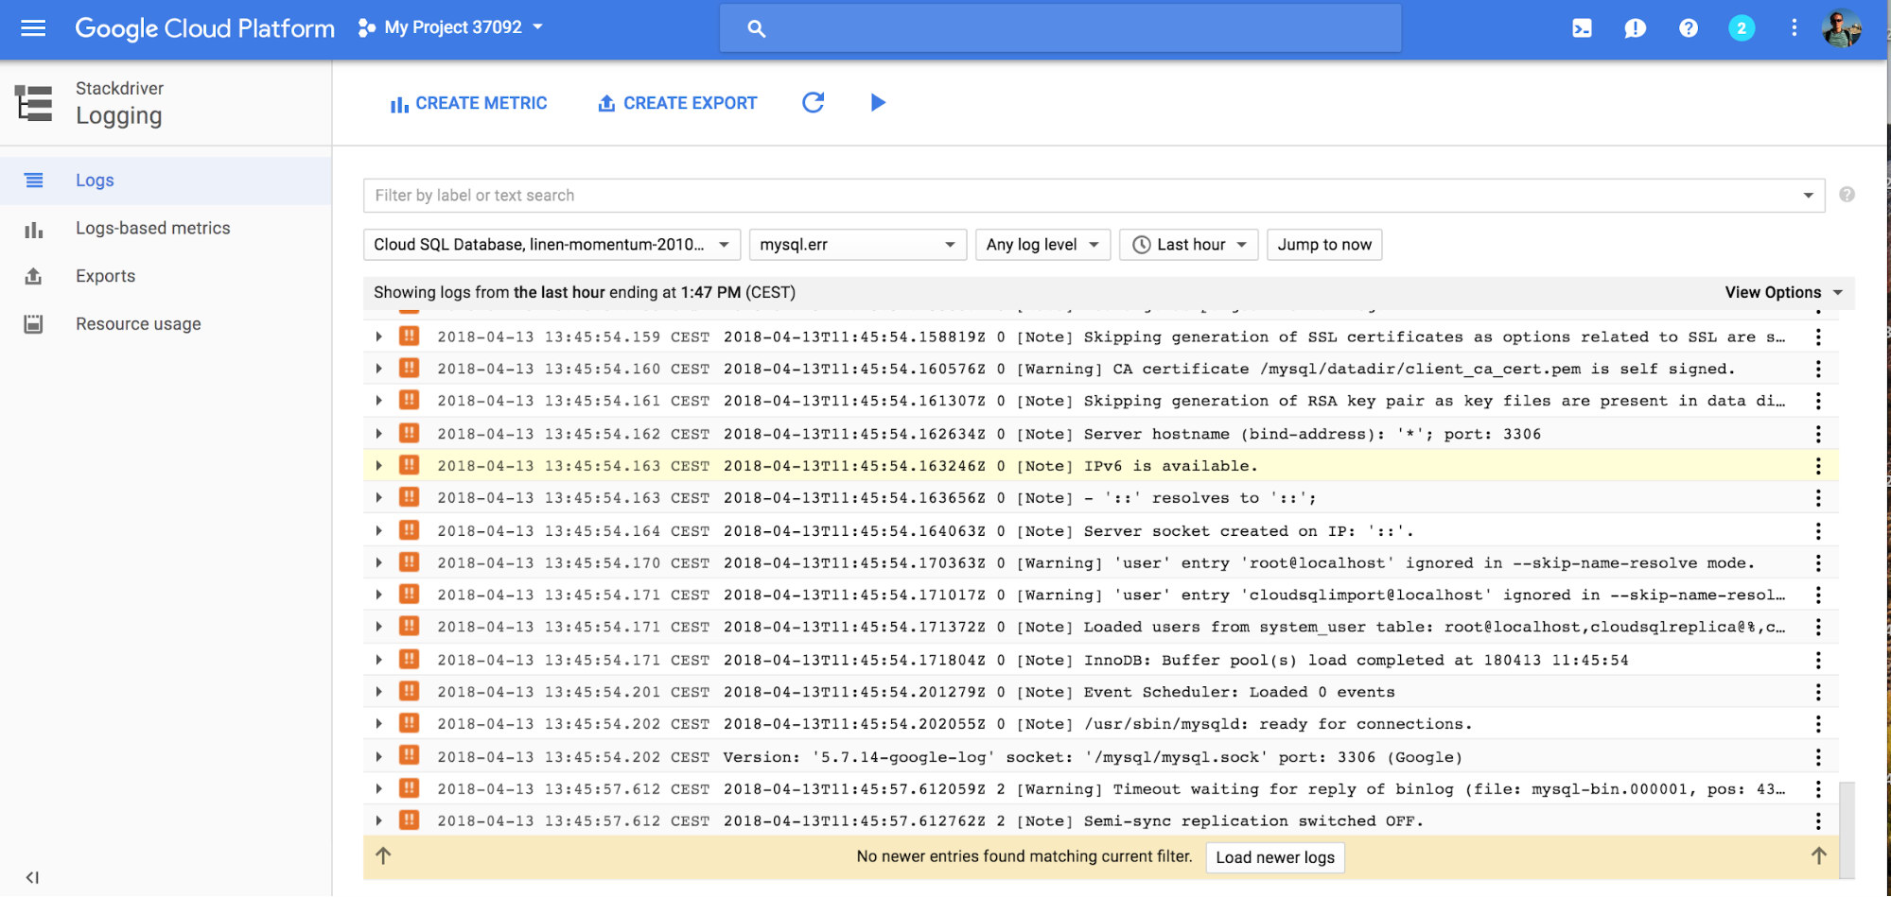Click the log list vertical scrollbar
This screenshot has width=1891, height=897.
(1847, 830)
